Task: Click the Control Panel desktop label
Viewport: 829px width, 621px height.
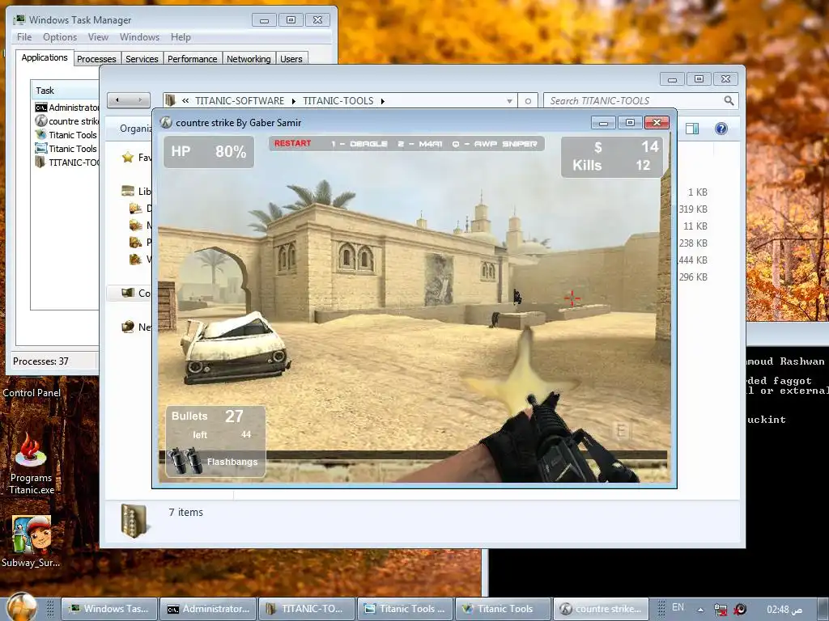Action: [x=32, y=392]
